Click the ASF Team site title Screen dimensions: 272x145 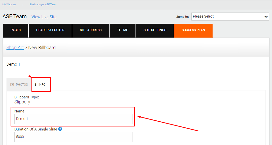click(15, 17)
